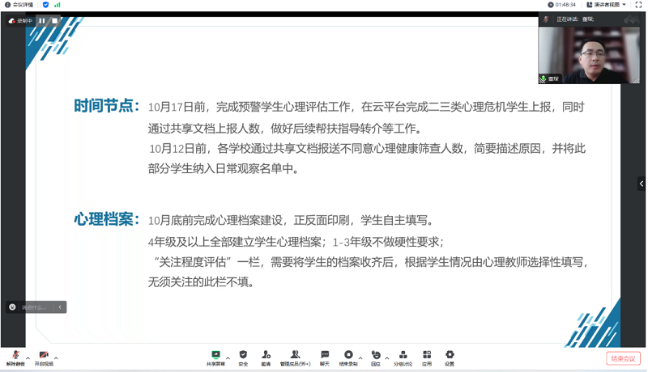Turn on the camera (开启视频)
This screenshot has width=648, height=372.
[x=44, y=358]
